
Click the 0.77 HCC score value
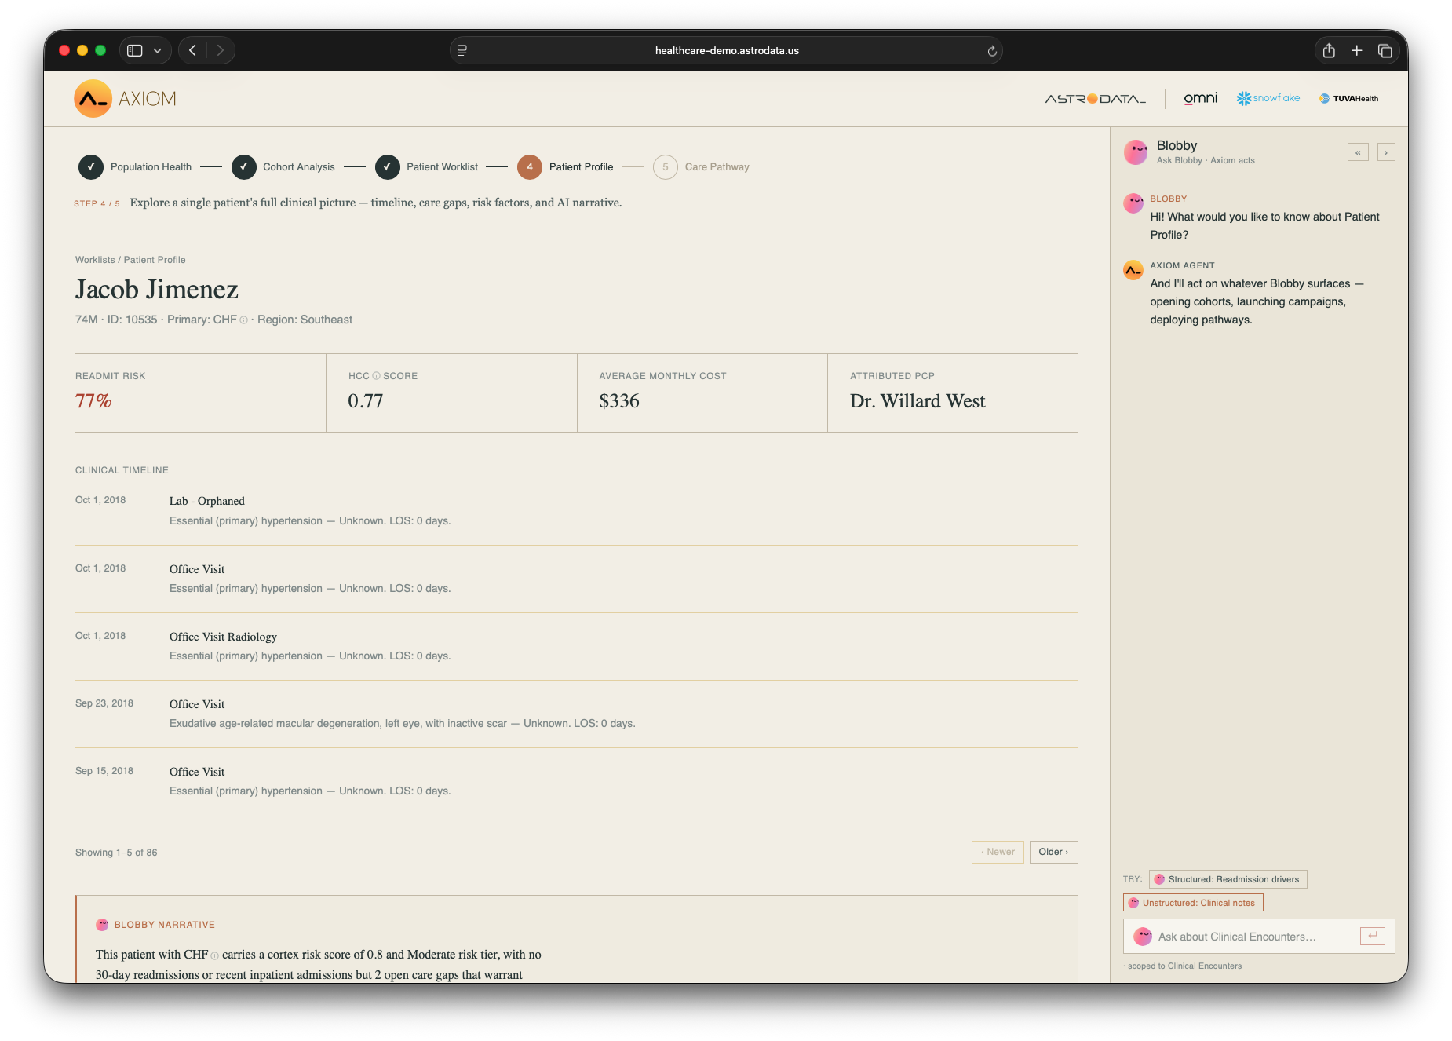point(366,401)
